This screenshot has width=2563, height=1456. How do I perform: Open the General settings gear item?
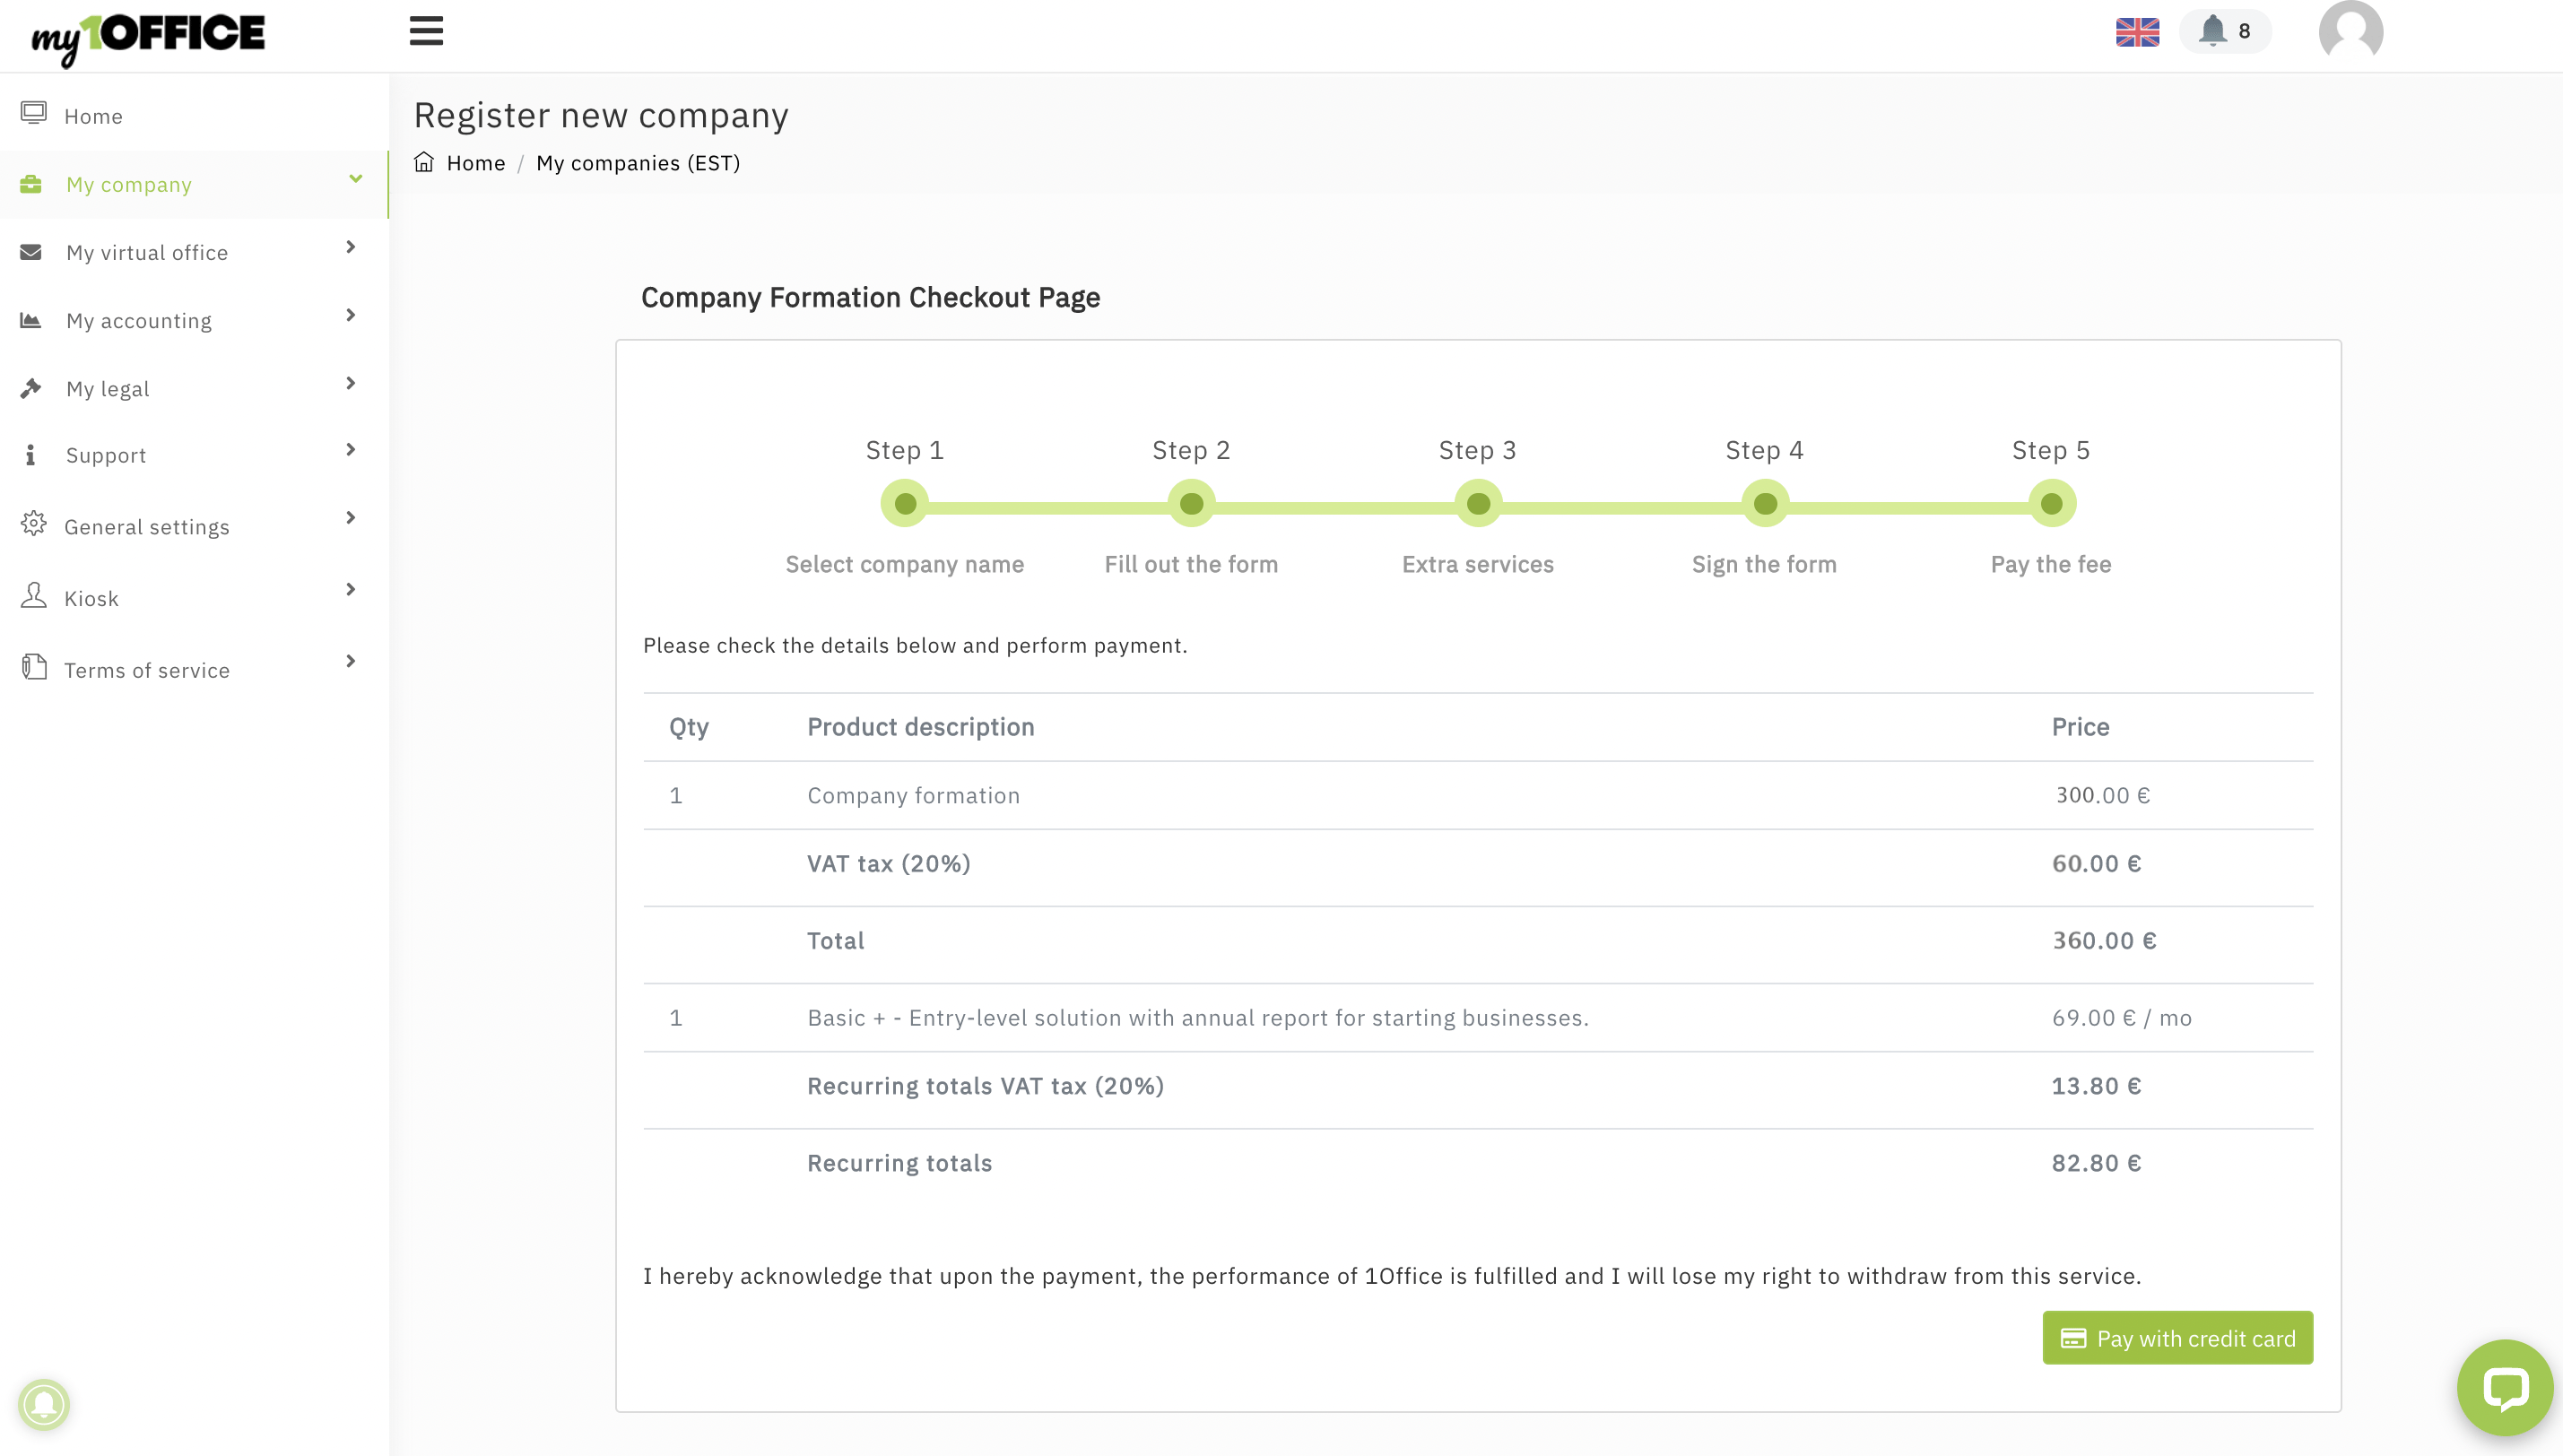tap(146, 526)
